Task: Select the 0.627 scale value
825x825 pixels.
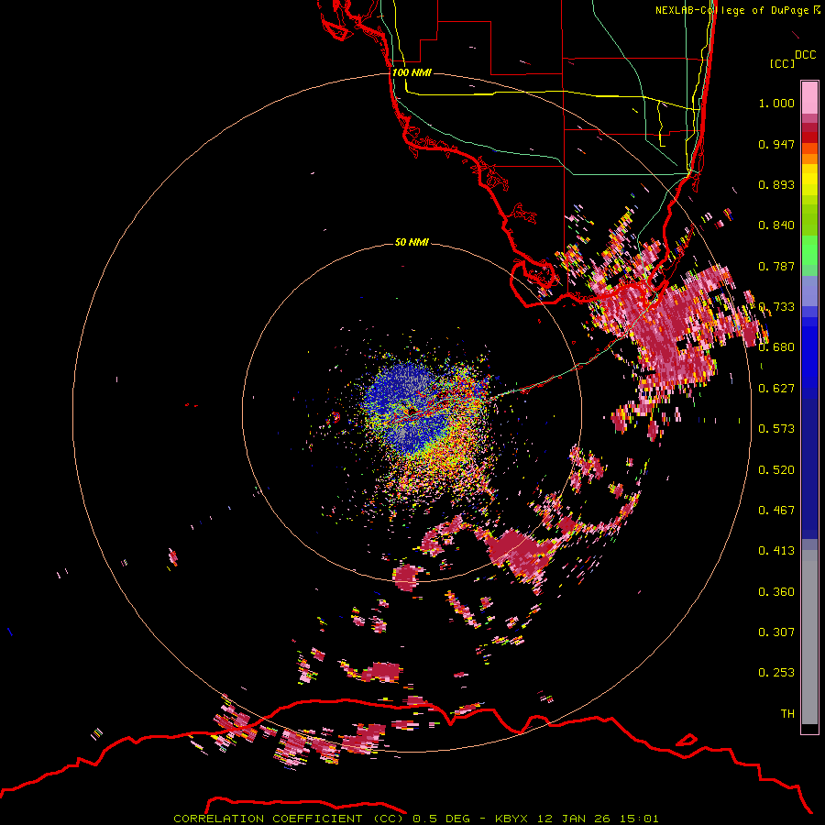Action: (776, 389)
